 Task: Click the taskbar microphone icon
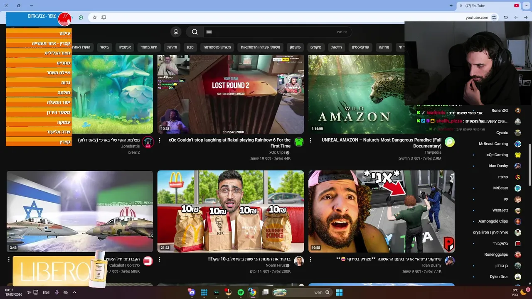click(57, 292)
